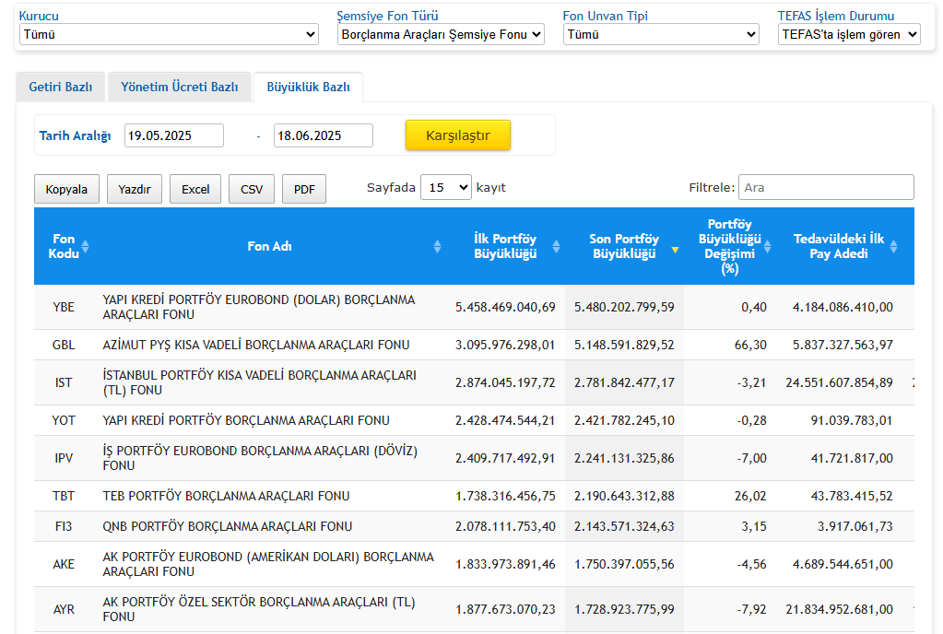Click İş Portföy Eurobond fund name

pyautogui.click(x=260, y=459)
